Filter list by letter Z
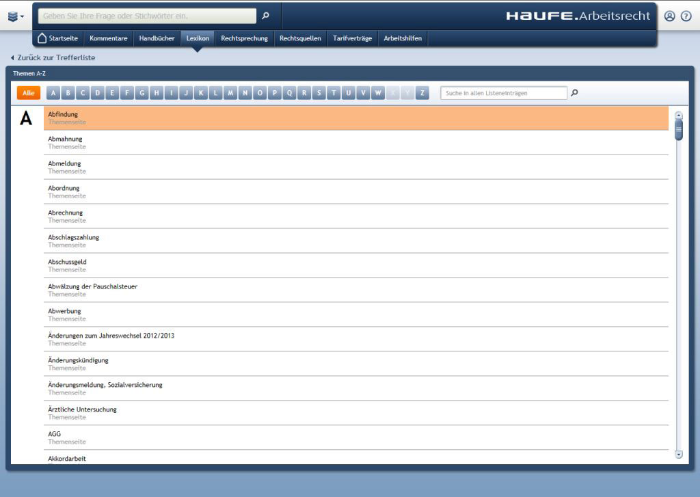 [422, 93]
